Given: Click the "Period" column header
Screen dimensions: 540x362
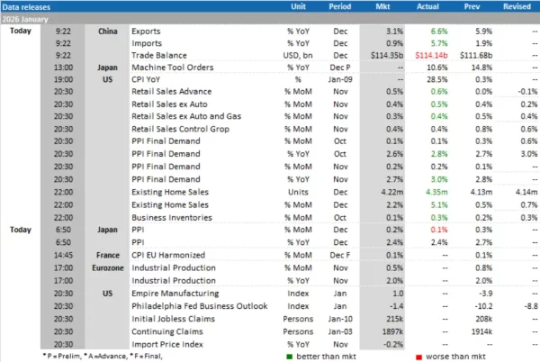Looking at the screenshot, I should 340,5.
